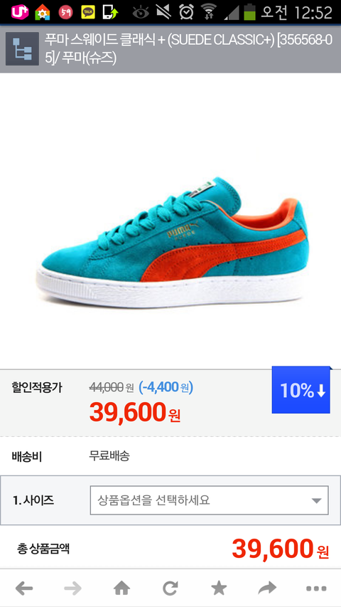Open the three-dot more menu

[x=316, y=588]
